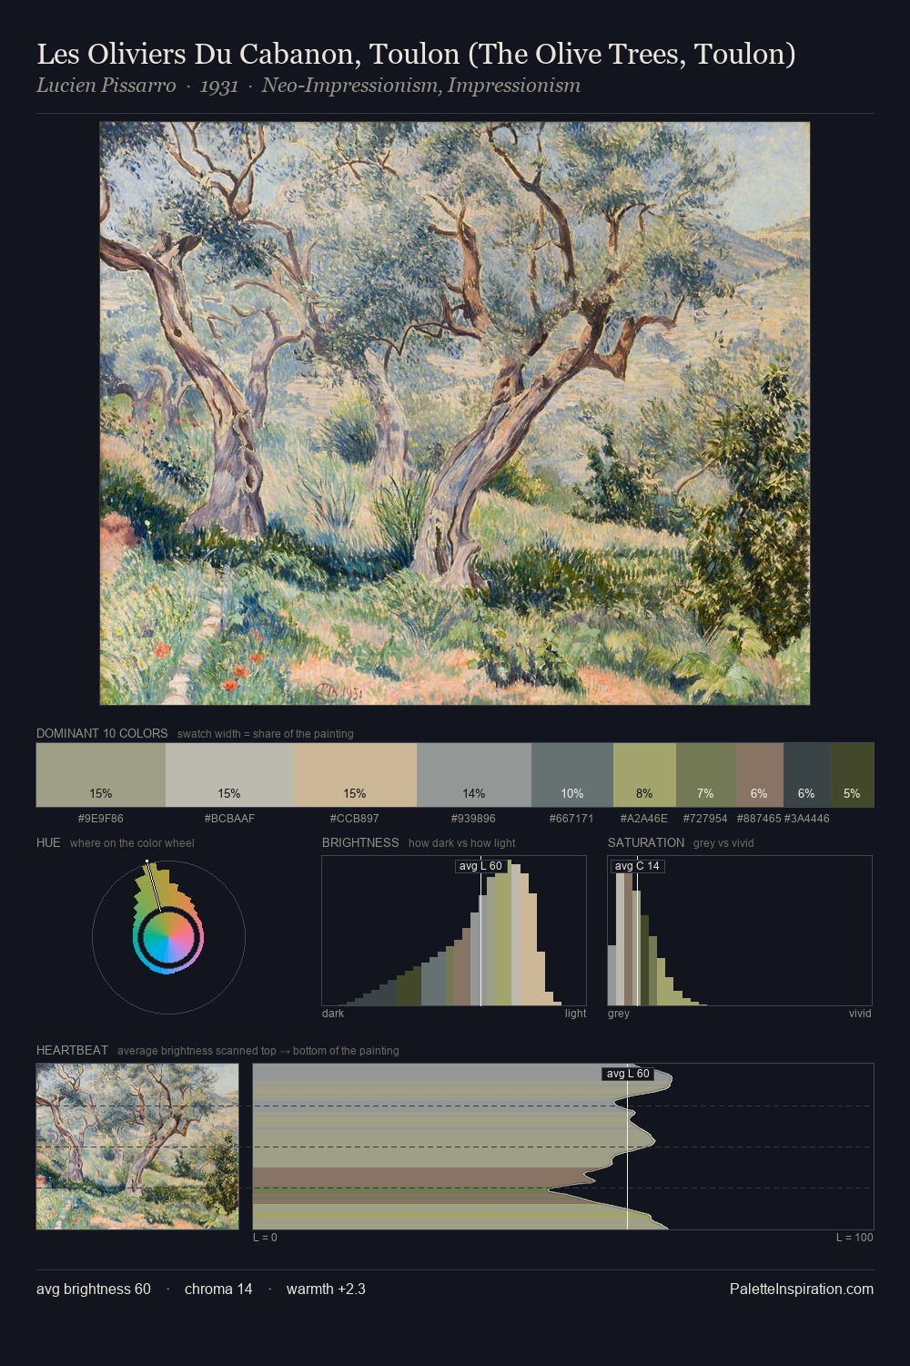This screenshot has width=910, height=1366.
Task: Click the SATURATION section heading
Action: [646, 842]
